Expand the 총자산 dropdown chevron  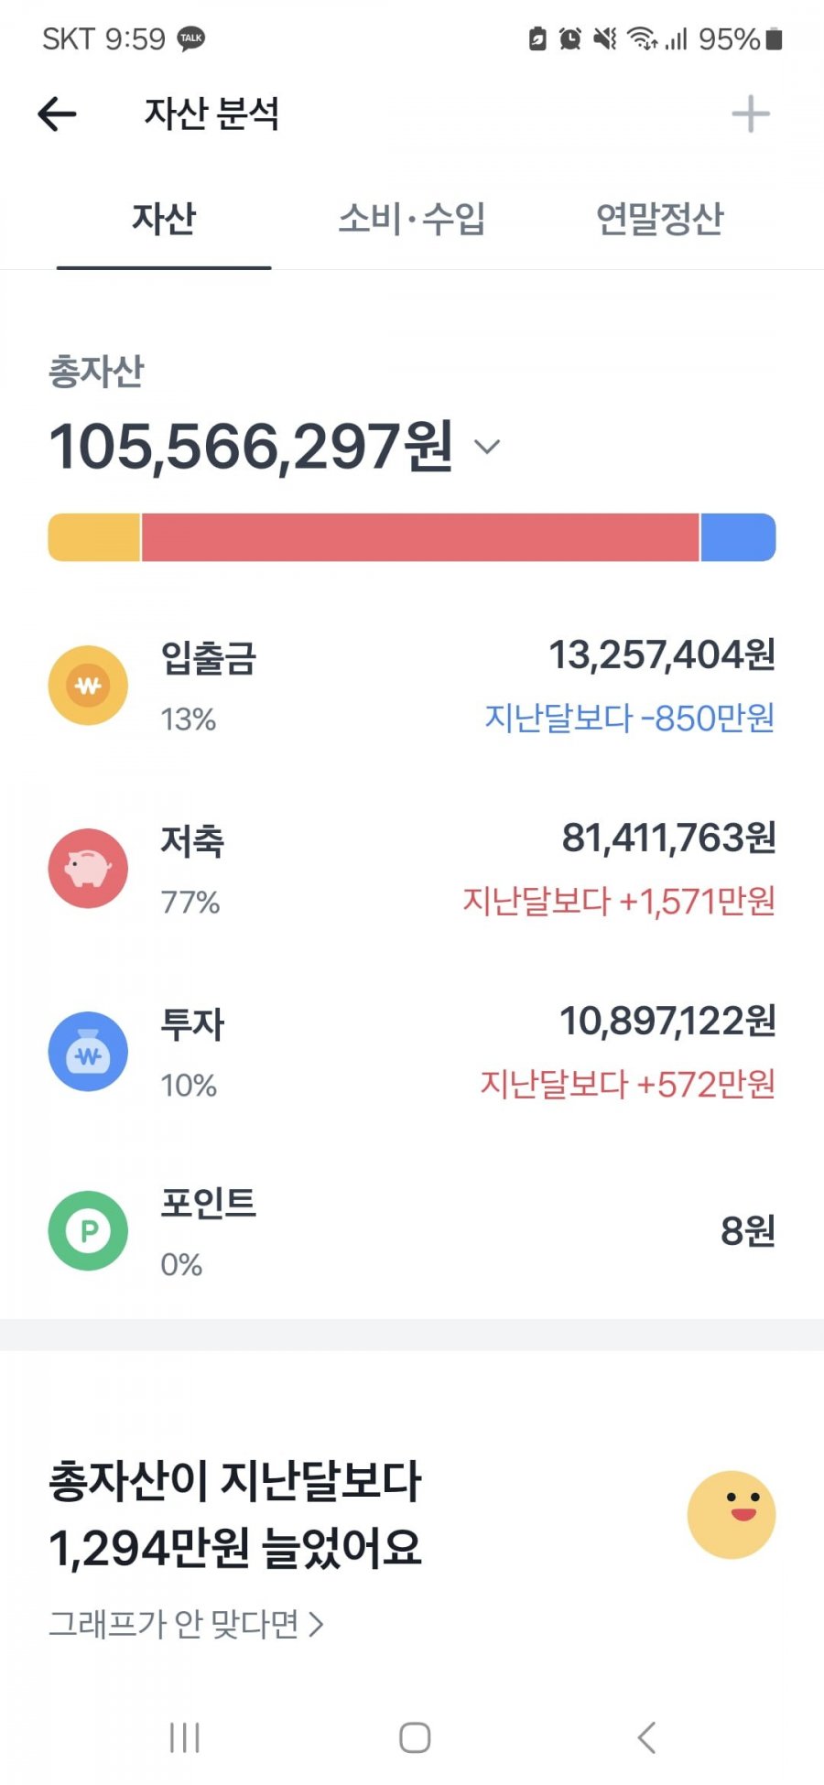pos(487,447)
